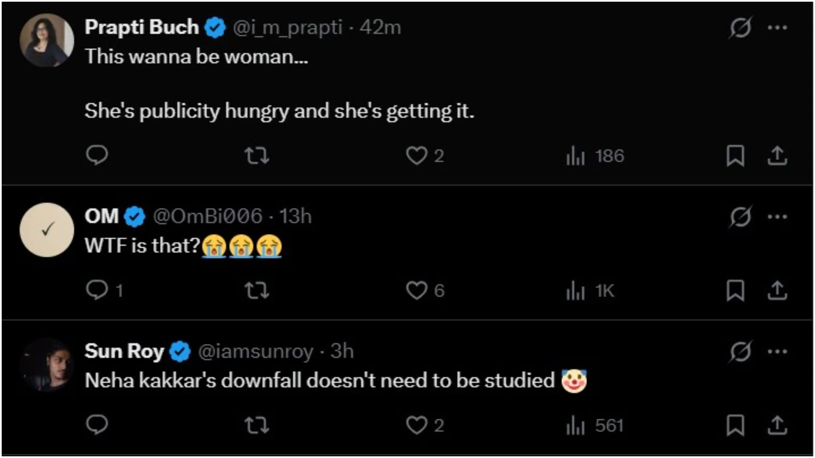
Task: Repost Sun Roy's tweet
Action: (257, 425)
